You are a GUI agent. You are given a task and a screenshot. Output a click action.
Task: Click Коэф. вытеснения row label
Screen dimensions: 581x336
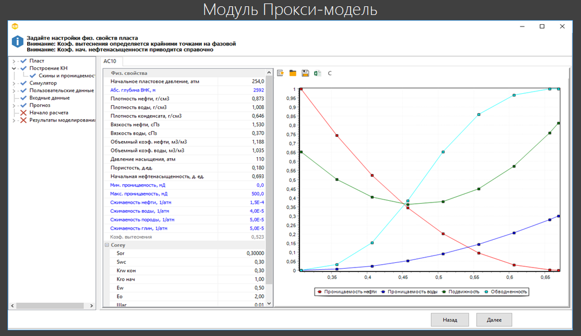[x=131, y=237]
